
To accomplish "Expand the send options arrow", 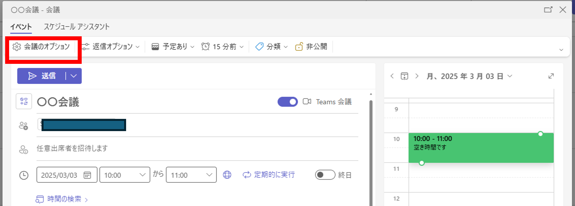I will [74, 76].
